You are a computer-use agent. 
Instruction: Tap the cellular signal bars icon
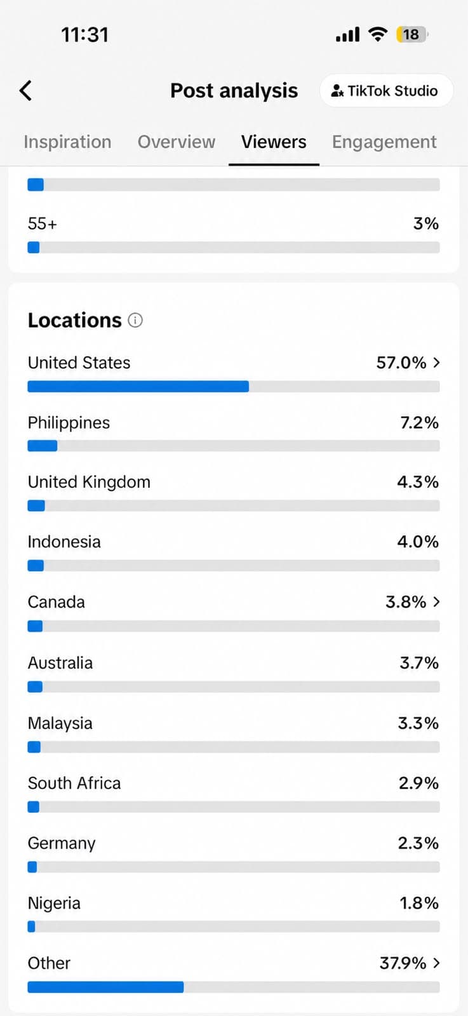[x=348, y=34]
